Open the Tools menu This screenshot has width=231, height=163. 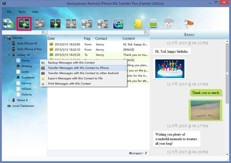pos(22,12)
